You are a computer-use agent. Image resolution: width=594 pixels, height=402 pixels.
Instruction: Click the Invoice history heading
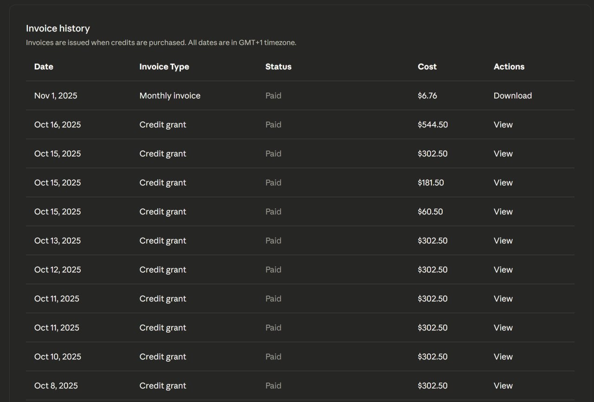pos(58,29)
